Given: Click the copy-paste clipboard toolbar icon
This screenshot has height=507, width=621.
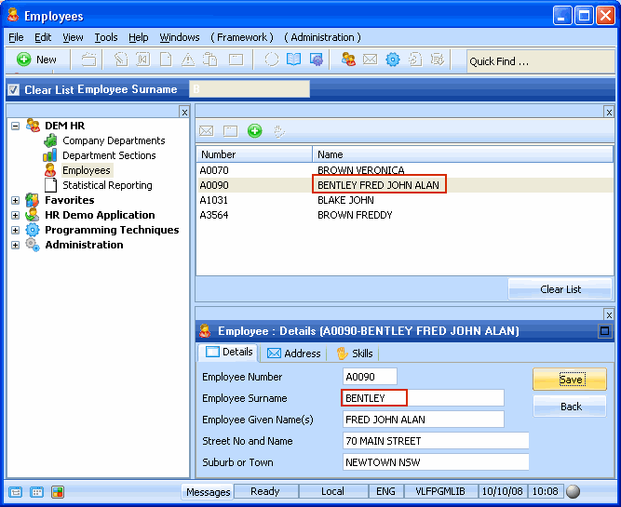Looking at the screenshot, I should point(209,60).
